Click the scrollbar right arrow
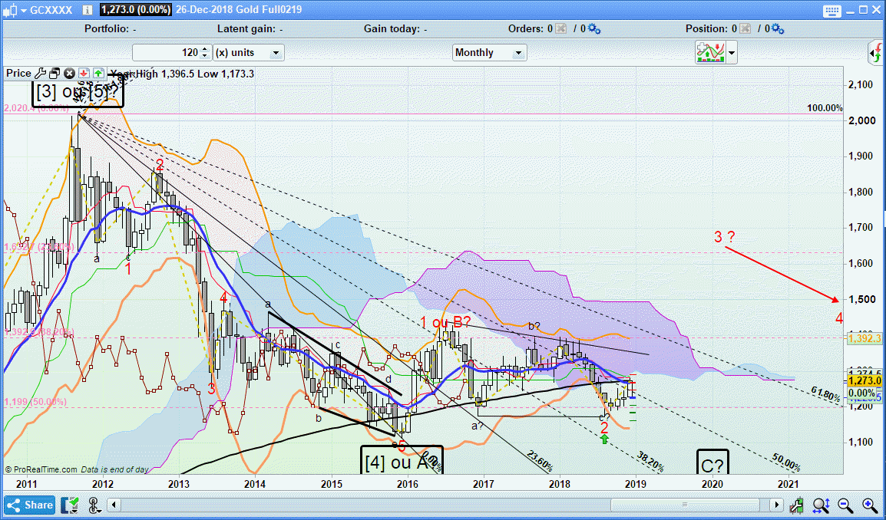 pyautogui.click(x=778, y=505)
